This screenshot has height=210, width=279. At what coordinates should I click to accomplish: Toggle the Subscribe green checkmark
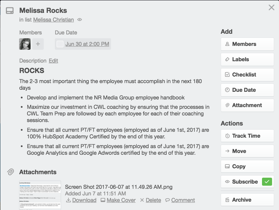point(267,181)
